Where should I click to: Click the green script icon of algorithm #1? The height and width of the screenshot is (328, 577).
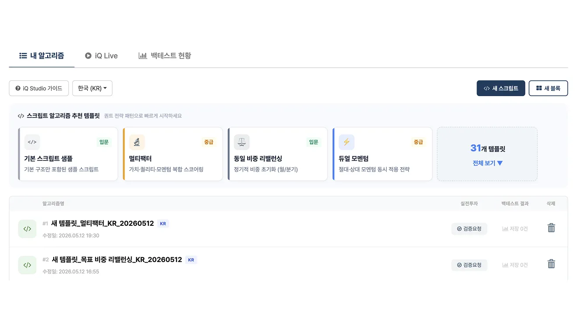pyautogui.click(x=27, y=229)
